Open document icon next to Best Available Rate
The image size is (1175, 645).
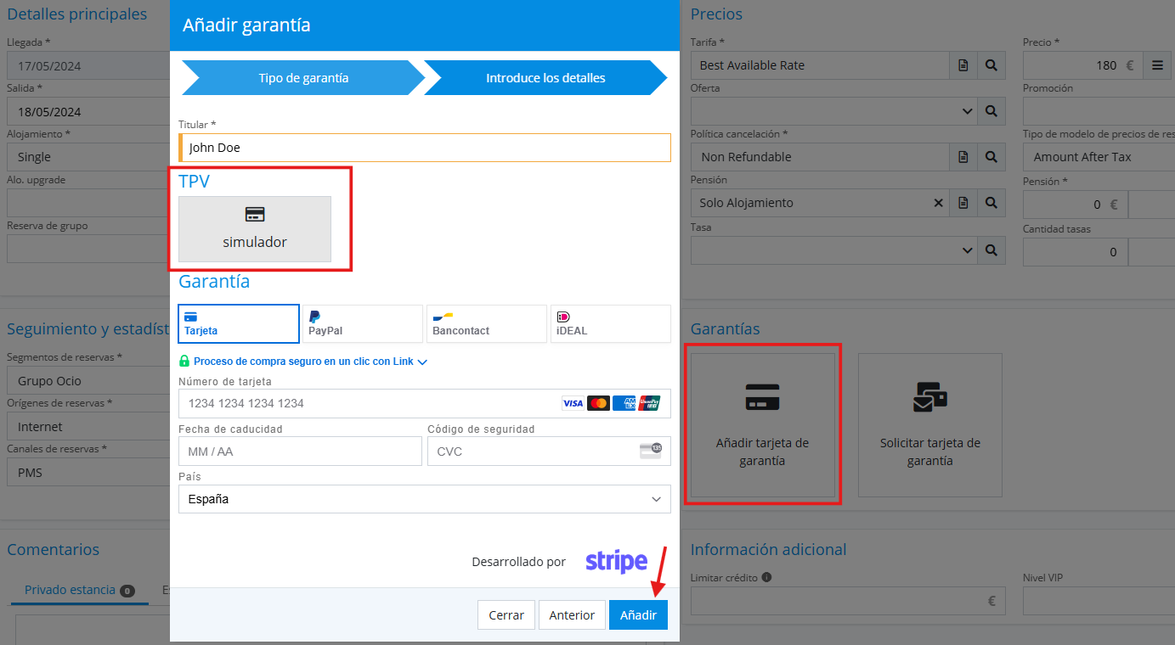coord(963,65)
